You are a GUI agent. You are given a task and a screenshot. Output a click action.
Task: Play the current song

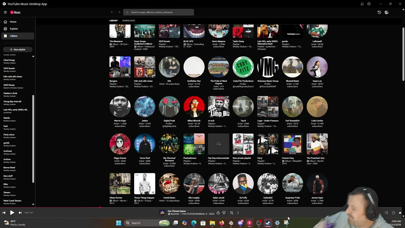(12, 213)
